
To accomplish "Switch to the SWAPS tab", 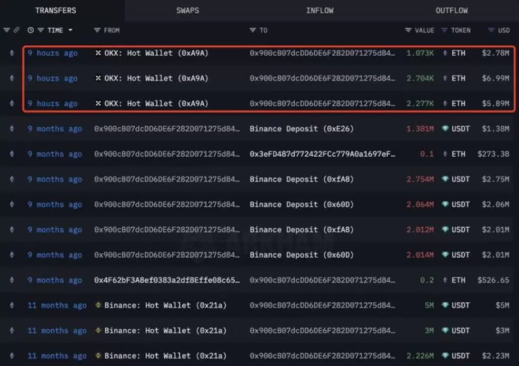I will click(x=188, y=11).
